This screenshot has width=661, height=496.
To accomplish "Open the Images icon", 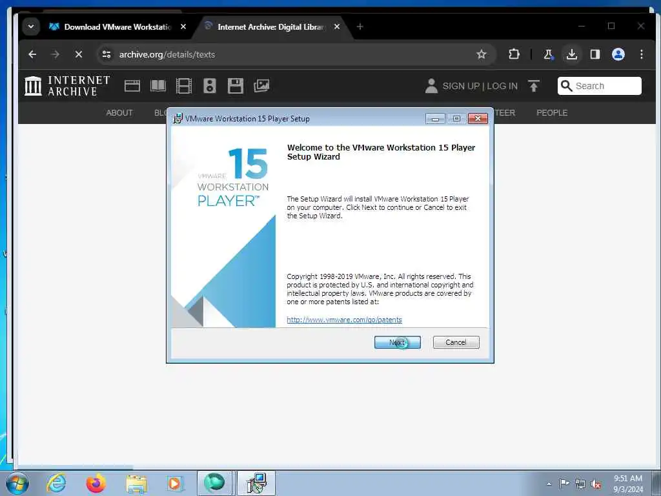I will (x=261, y=86).
